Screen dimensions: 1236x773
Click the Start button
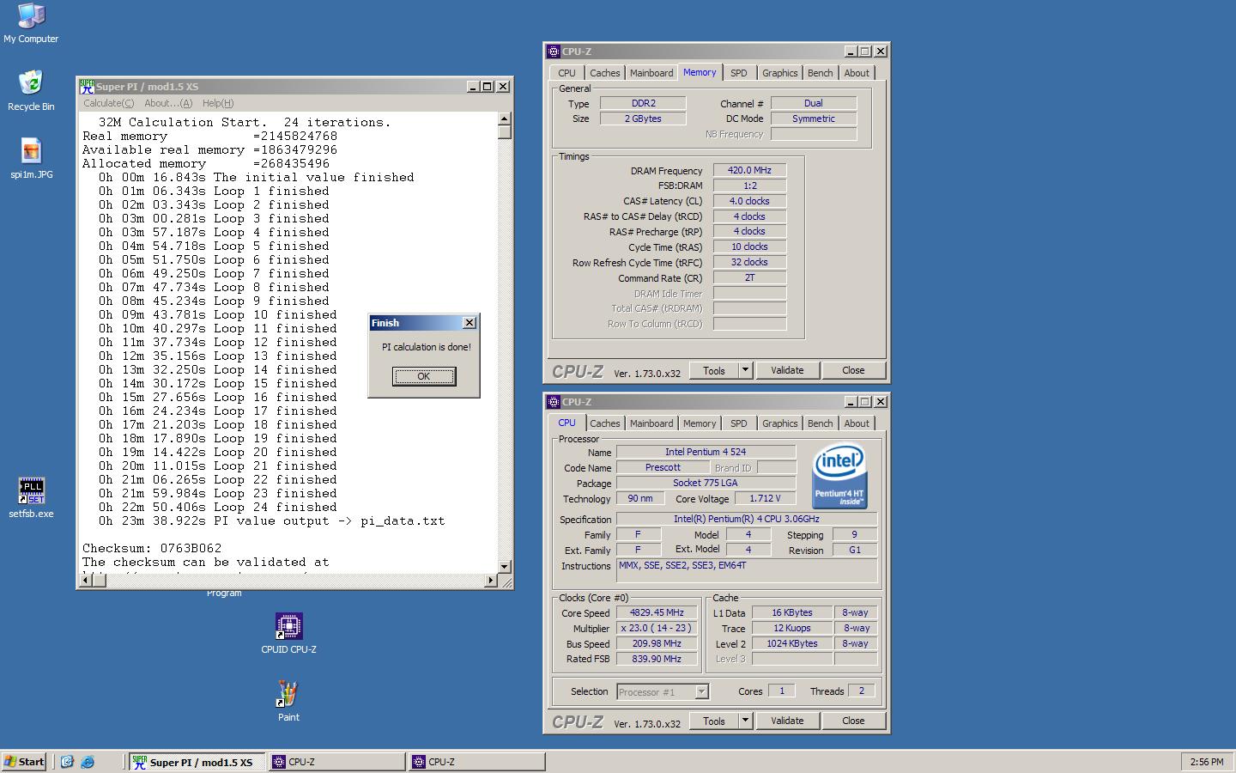point(24,762)
